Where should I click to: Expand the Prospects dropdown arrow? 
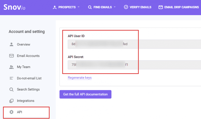[x=79, y=7]
